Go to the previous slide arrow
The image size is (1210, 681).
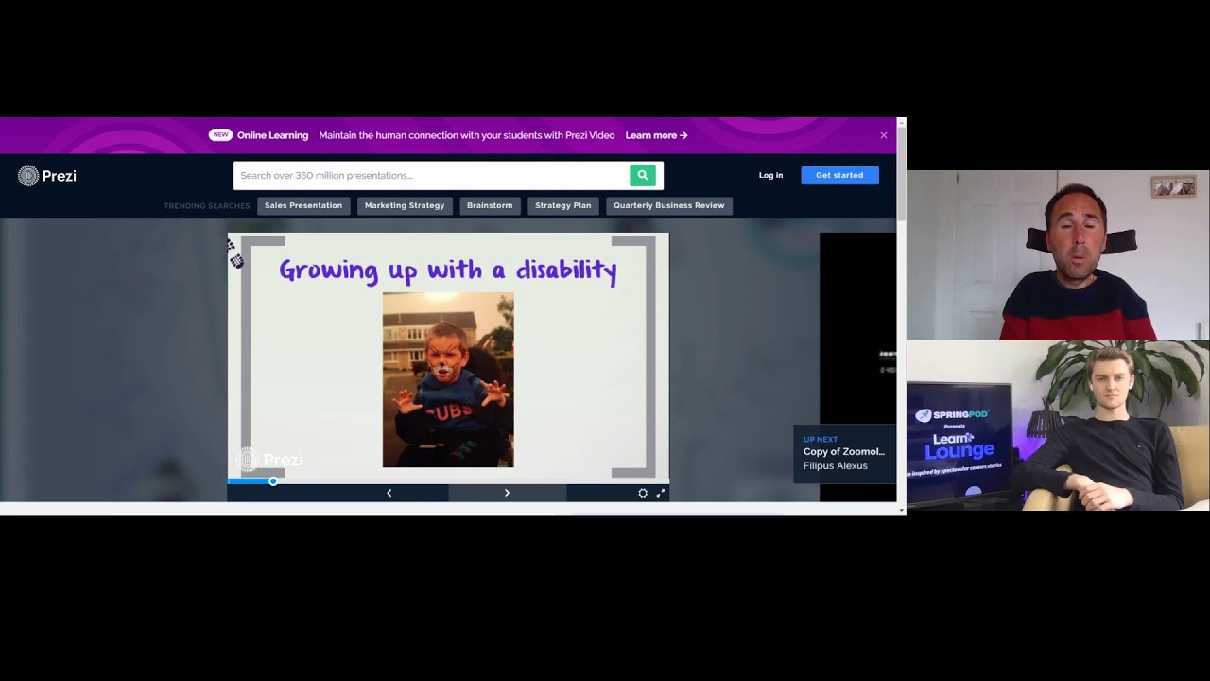coord(389,493)
